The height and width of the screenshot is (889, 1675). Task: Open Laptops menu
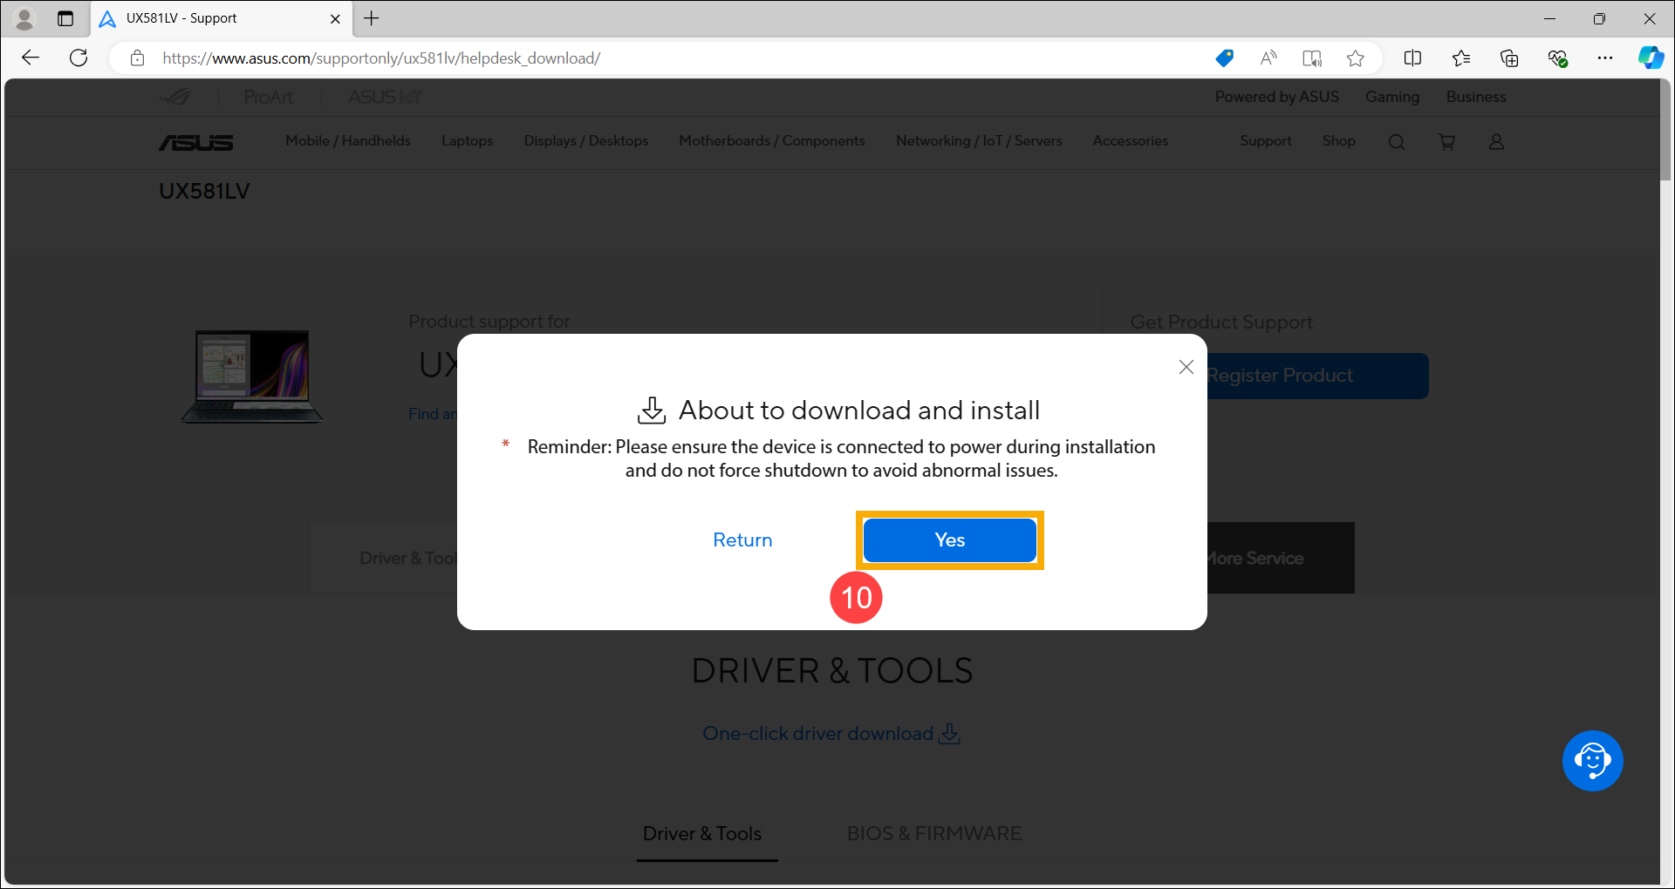[x=467, y=141]
